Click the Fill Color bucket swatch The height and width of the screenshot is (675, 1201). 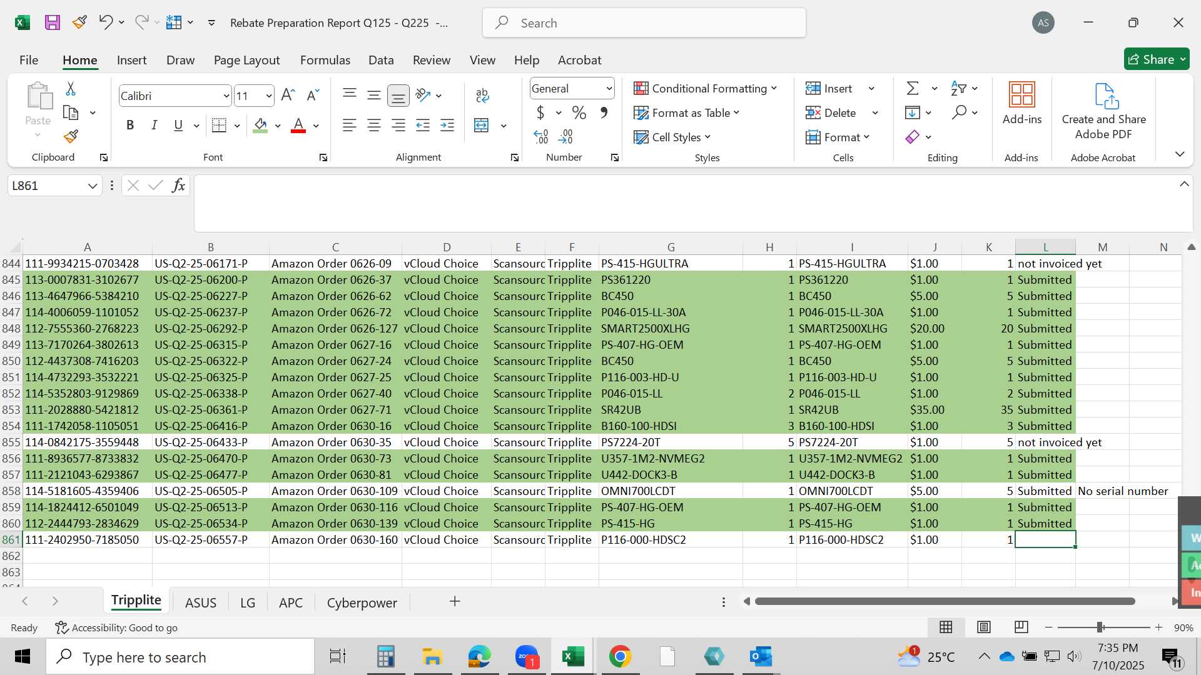[x=261, y=125]
